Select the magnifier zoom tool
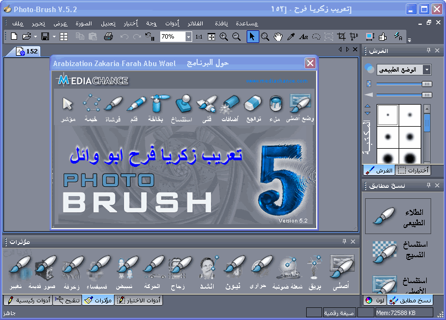The image size is (446, 320). pos(265,37)
